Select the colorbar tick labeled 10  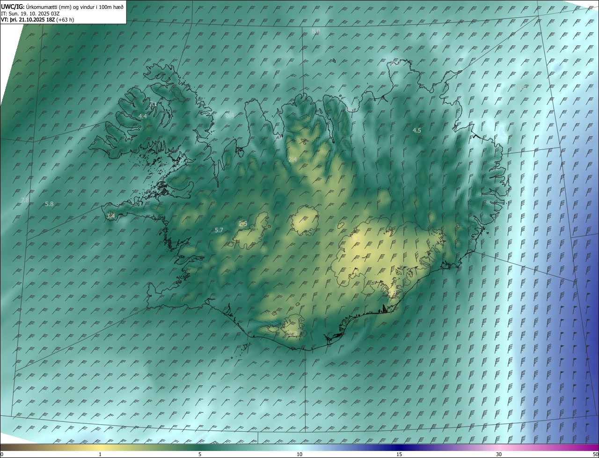tap(299, 454)
